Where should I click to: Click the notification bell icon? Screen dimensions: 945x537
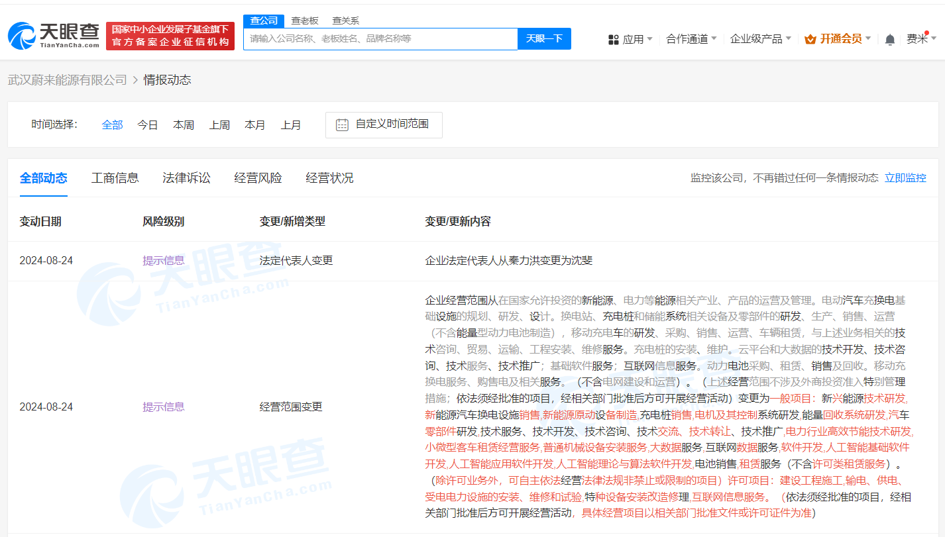889,39
